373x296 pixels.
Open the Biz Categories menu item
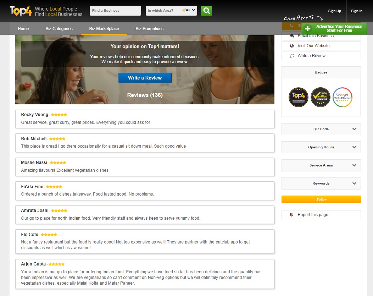click(x=59, y=29)
